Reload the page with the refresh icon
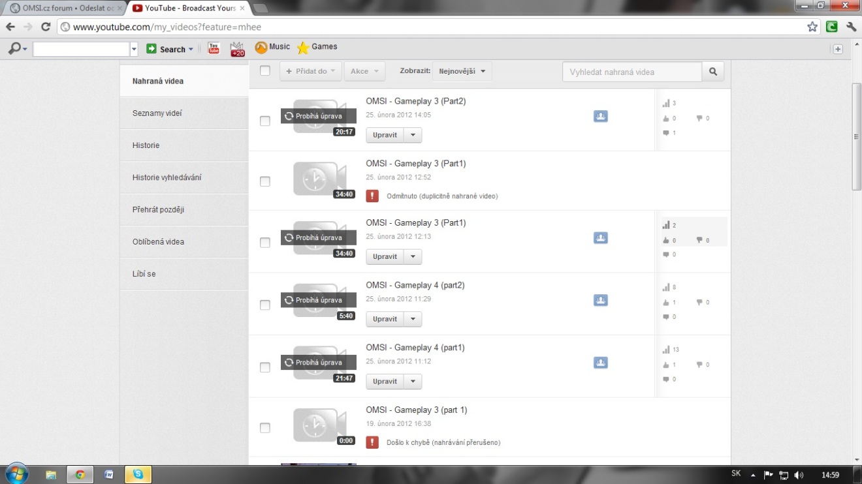The width and height of the screenshot is (862, 484). point(45,27)
